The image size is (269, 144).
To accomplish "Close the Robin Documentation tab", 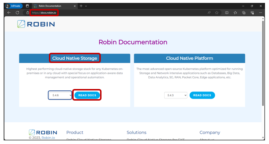I will (x=75, y=6).
